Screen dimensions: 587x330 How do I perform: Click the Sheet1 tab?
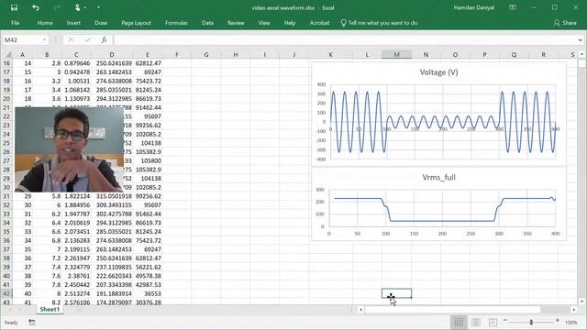[x=50, y=310]
